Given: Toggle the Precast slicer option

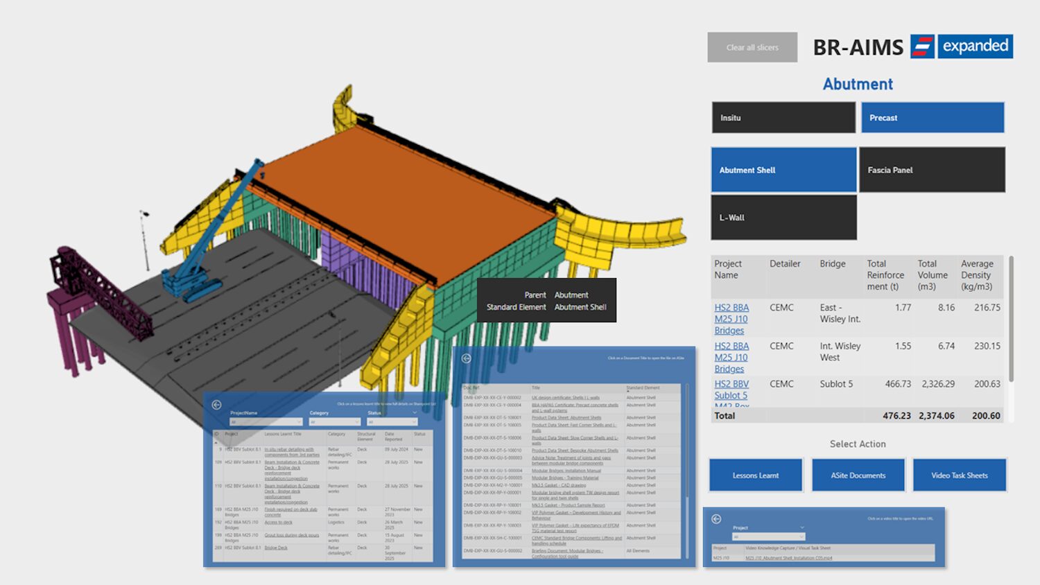Looking at the screenshot, I should pos(932,118).
